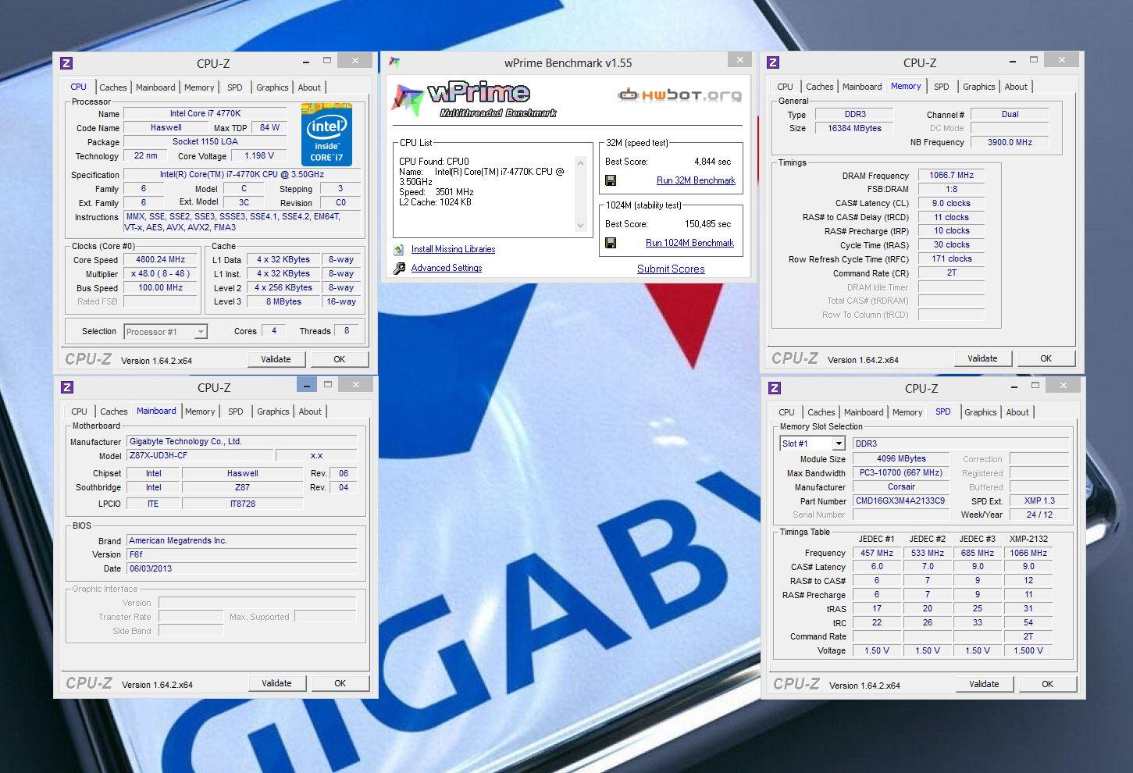
Task: Click OK in the Memory window
Action: point(1046,358)
